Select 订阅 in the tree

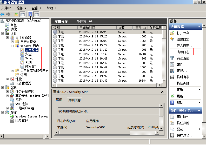pyautogui.click(x=24, y=75)
